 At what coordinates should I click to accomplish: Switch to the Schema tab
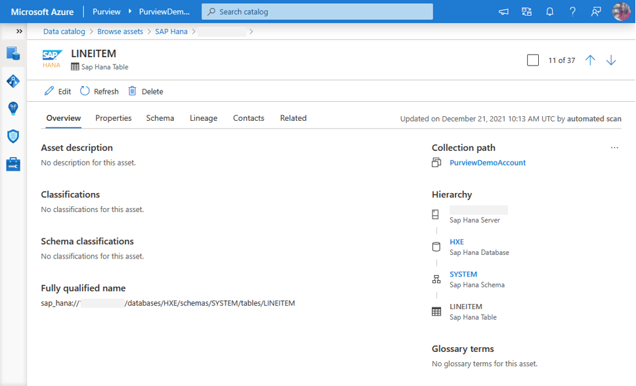160,118
